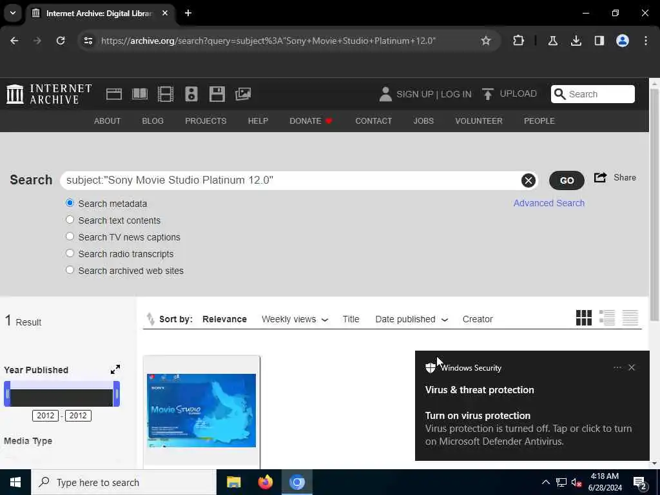Expand the Year Published histogram
The image size is (660, 495).
pyautogui.click(x=115, y=369)
